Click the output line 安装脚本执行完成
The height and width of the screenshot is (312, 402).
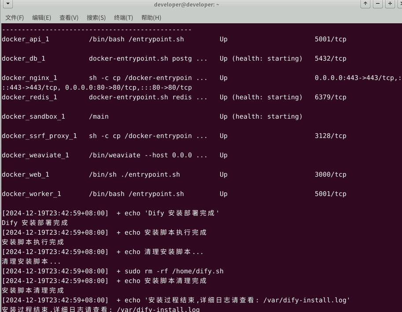point(33,242)
